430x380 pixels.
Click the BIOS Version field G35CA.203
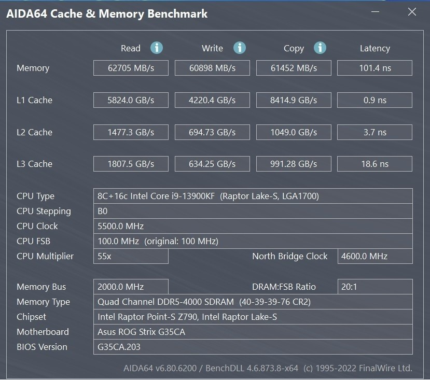(253, 347)
